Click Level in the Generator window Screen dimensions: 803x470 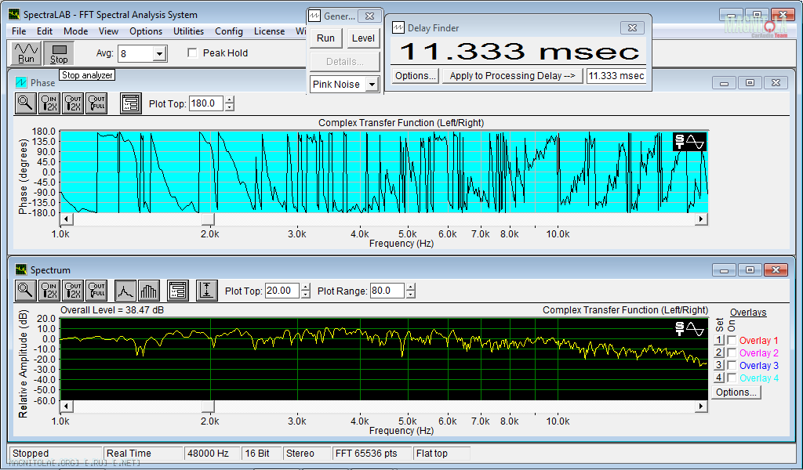click(363, 38)
